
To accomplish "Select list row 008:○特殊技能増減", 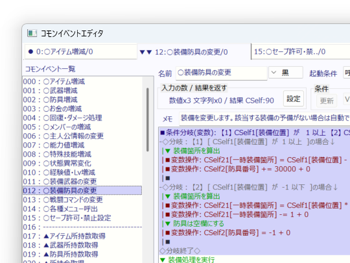I will [x=82, y=155].
